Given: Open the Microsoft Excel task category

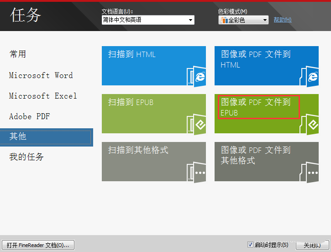Looking at the screenshot, I should (x=43, y=96).
